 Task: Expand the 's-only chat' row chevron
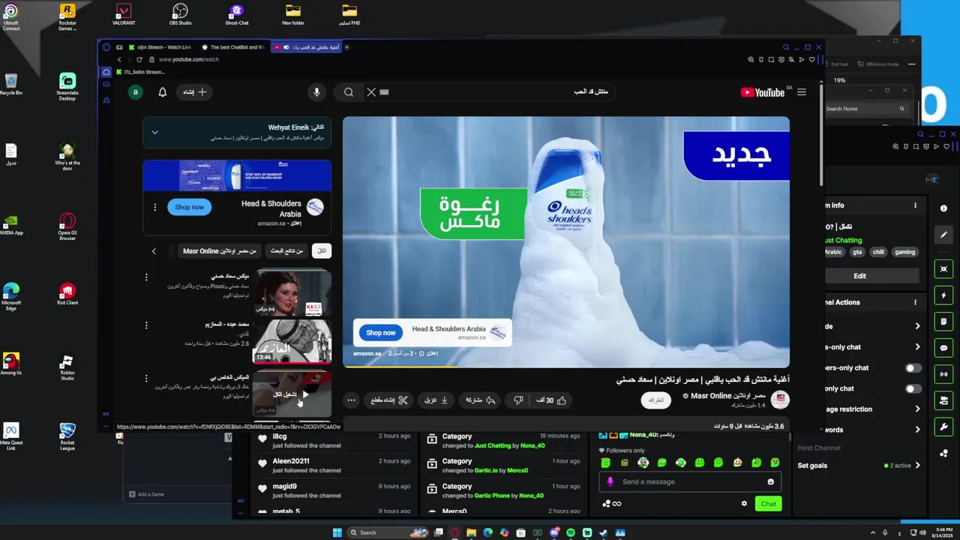coord(917,347)
